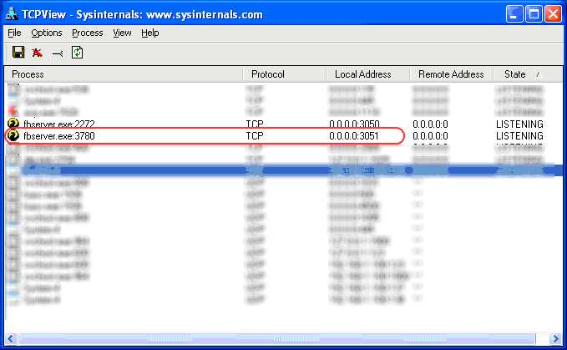Open the Process menu

(87, 33)
